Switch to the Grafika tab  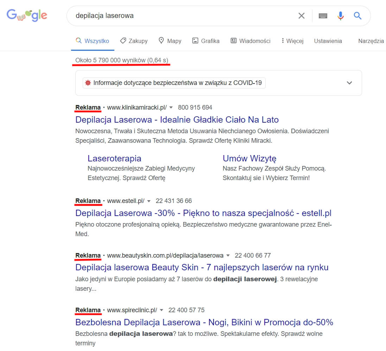click(x=206, y=41)
